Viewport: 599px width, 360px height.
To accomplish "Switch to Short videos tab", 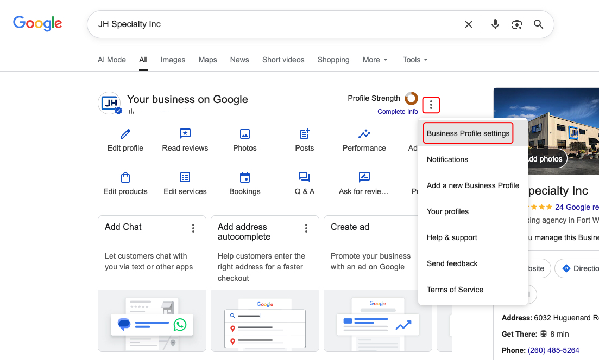I will coord(283,60).
